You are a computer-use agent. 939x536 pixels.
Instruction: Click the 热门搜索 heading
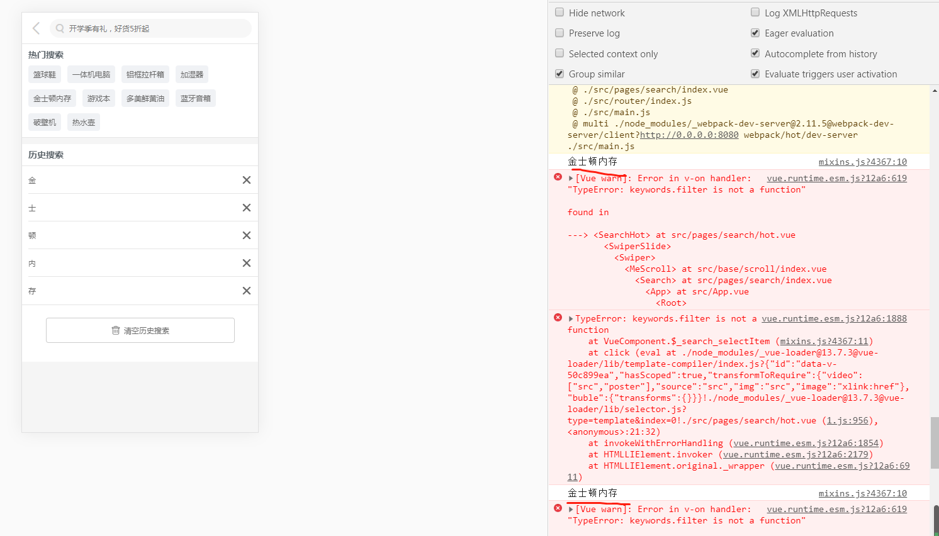(46, 55)
